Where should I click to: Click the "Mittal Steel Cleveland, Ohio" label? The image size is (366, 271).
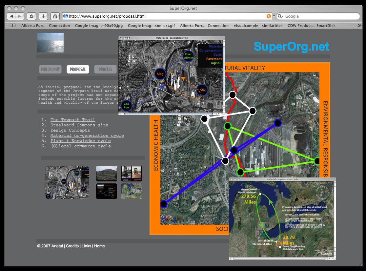262,242
